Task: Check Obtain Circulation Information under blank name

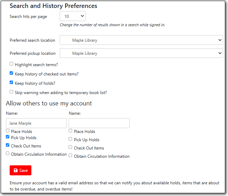Action: pyautogui.click(x=70, y=156)
